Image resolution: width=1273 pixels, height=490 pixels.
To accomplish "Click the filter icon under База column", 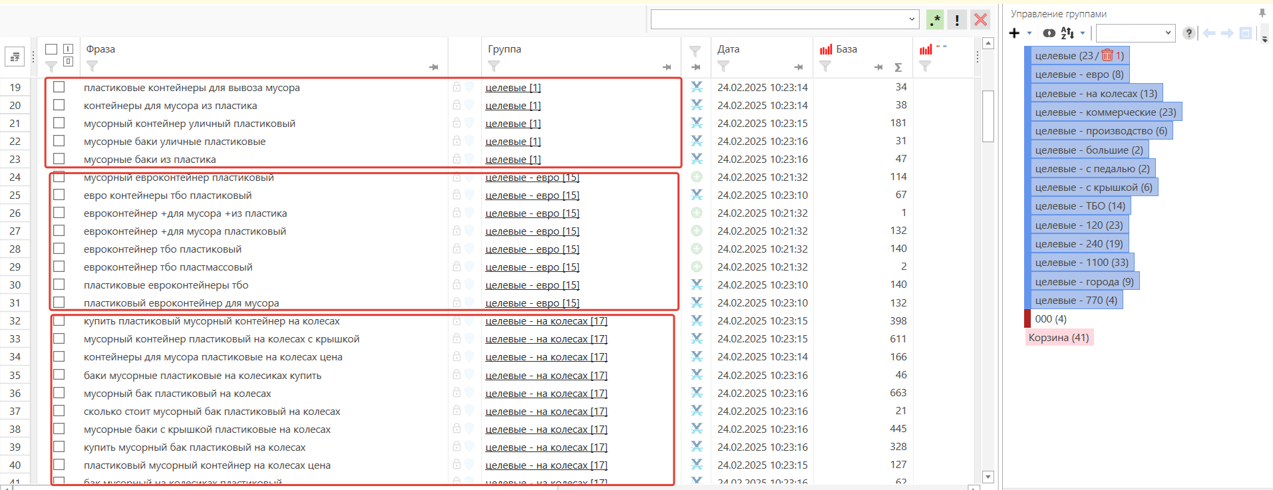I will pyautogui.click(x=825, y=66).
